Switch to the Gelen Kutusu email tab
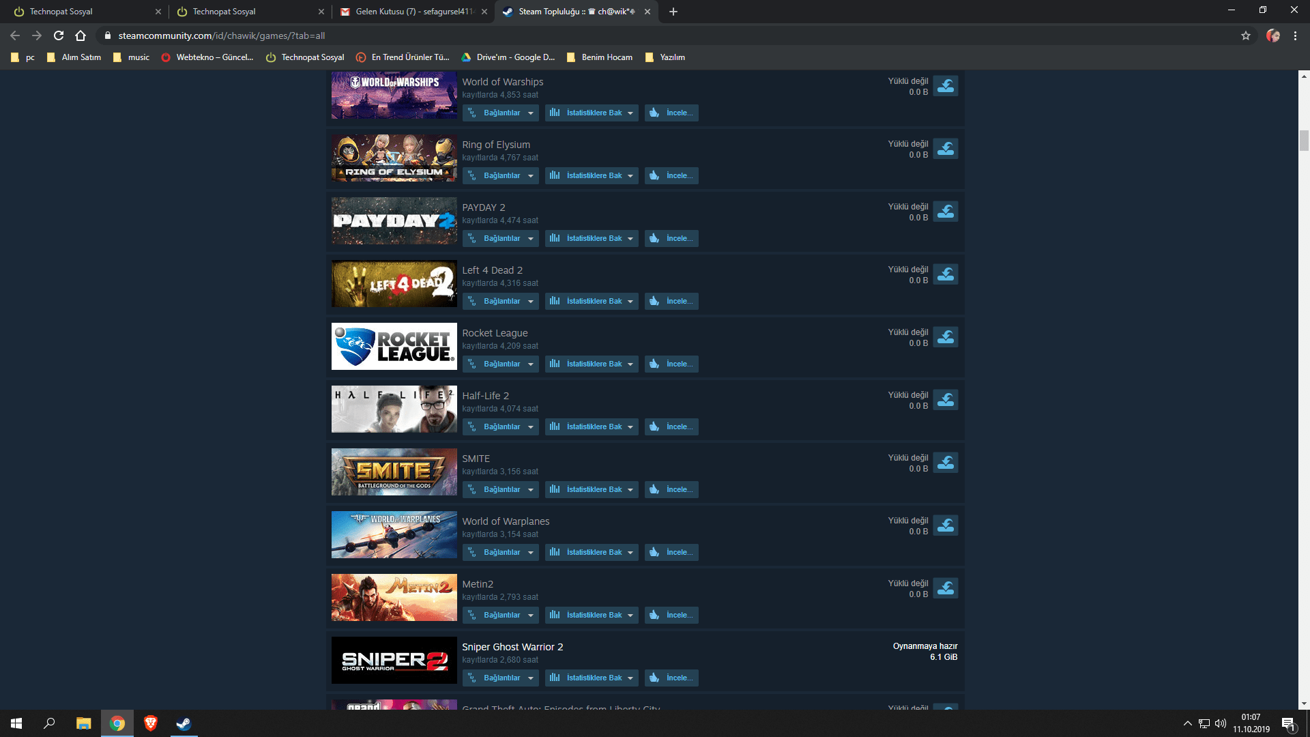The height and width of the screenshot is (737, 1310). [409, 12]
